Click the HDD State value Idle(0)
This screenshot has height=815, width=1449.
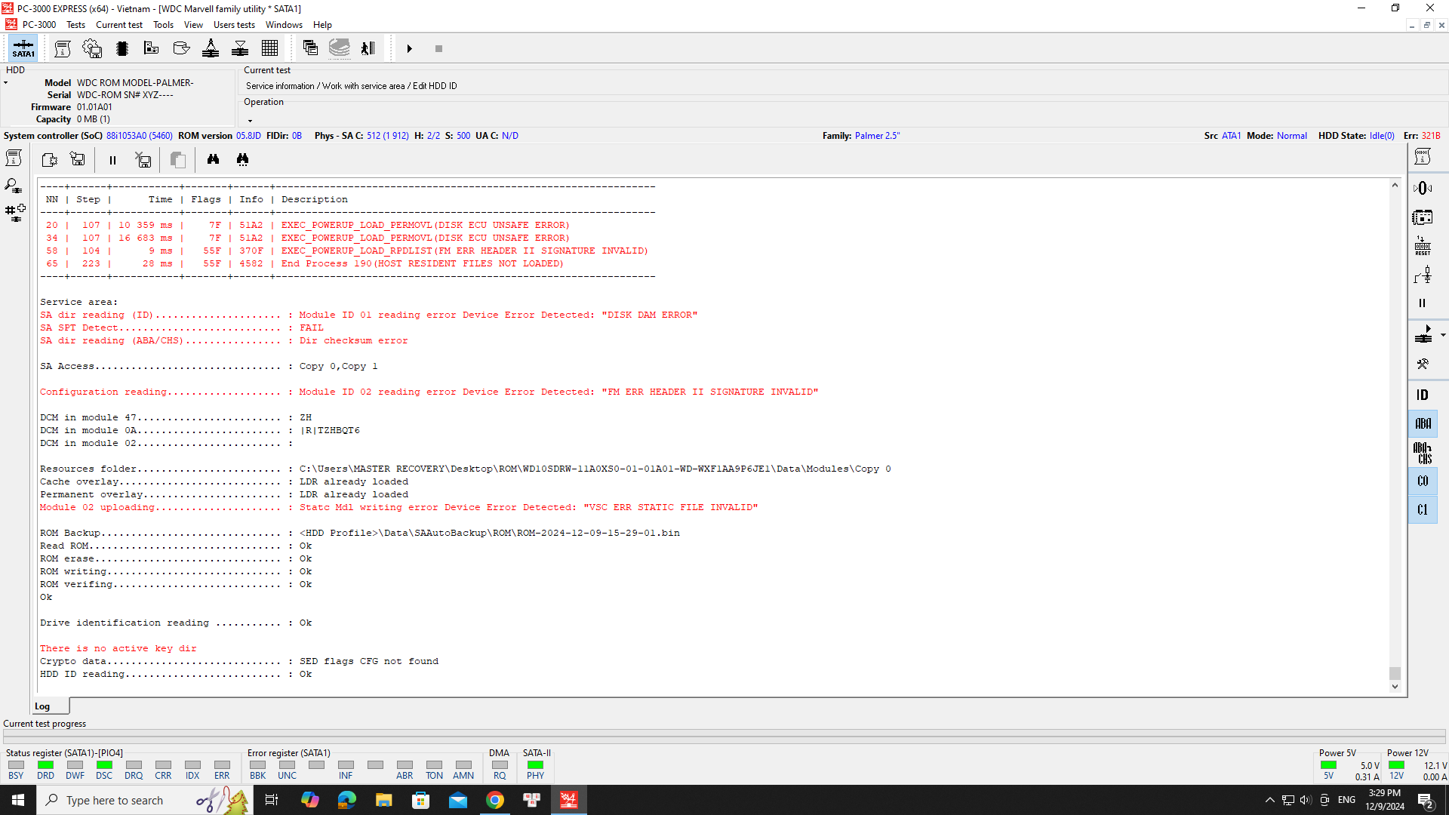click(x=1382, y=136)
